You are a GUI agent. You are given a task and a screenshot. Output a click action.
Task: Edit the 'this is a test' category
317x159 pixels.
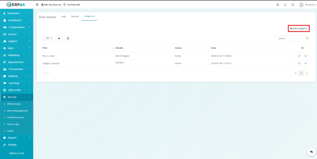pos(299,56)
